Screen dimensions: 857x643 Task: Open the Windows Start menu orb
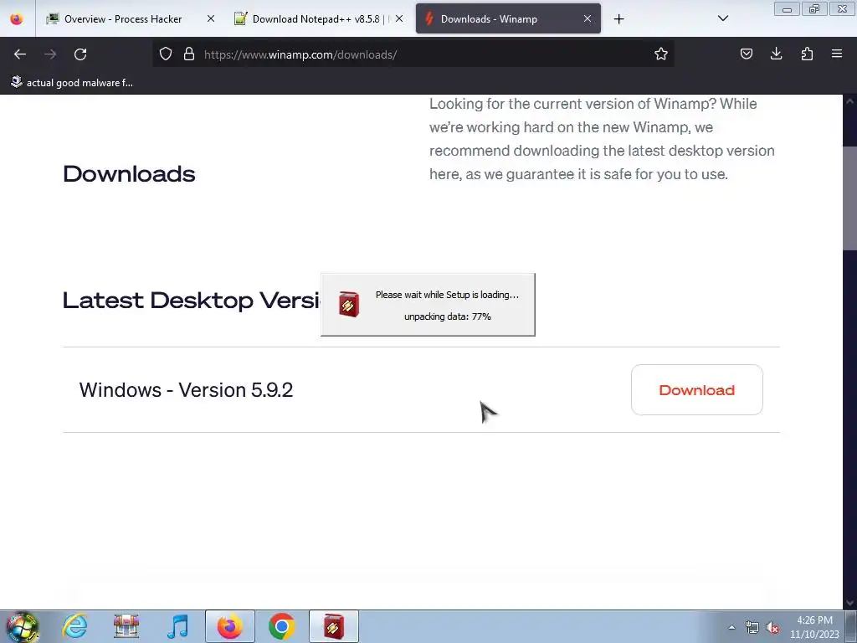click(23, 626)
